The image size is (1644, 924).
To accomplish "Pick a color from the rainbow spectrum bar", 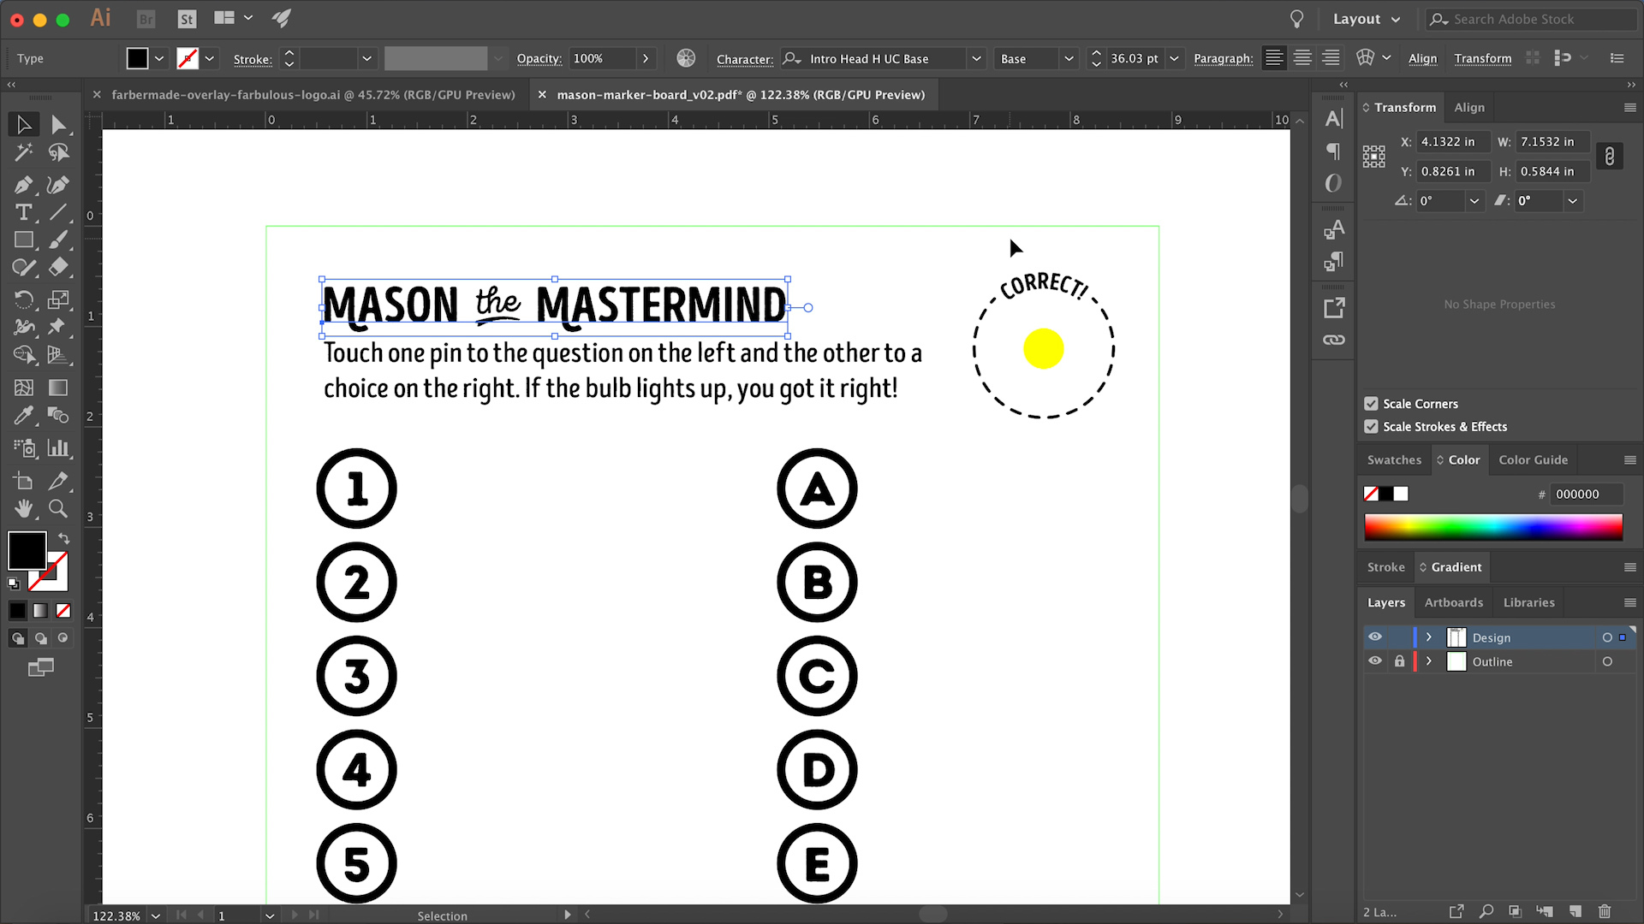I will (1493, 527).
